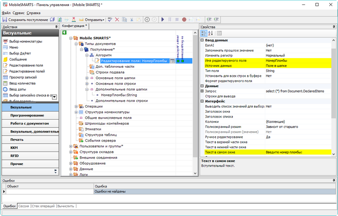
Task: Switch to the Стек операций tab
Action: click(x=43, y=206)
